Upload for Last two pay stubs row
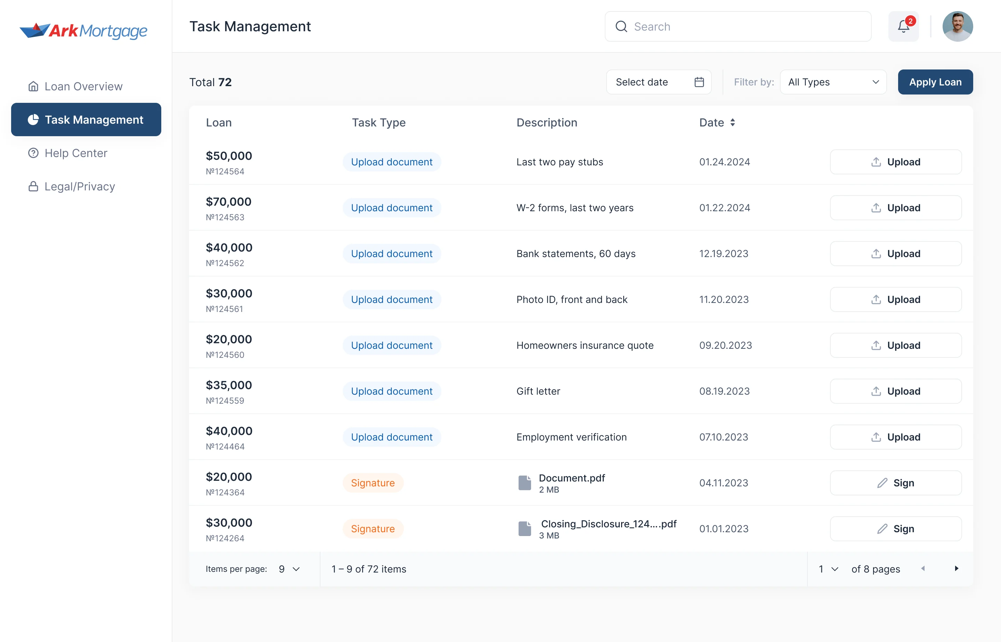Screen dimensions: 1001x642 pos(895,162)
